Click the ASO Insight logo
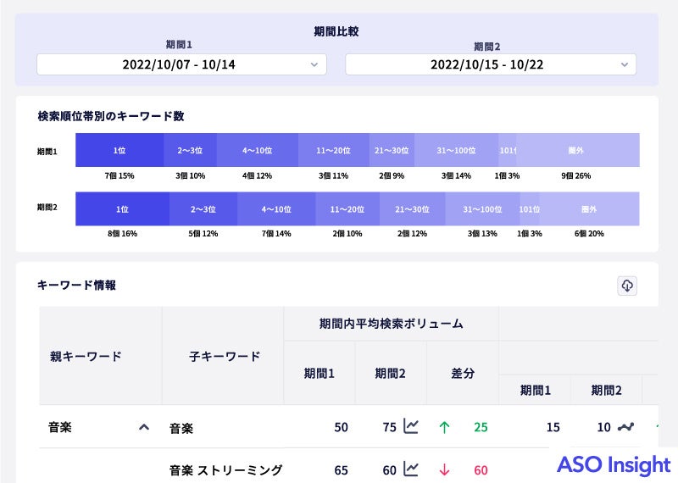678x483 pixels. coord(614,464)
